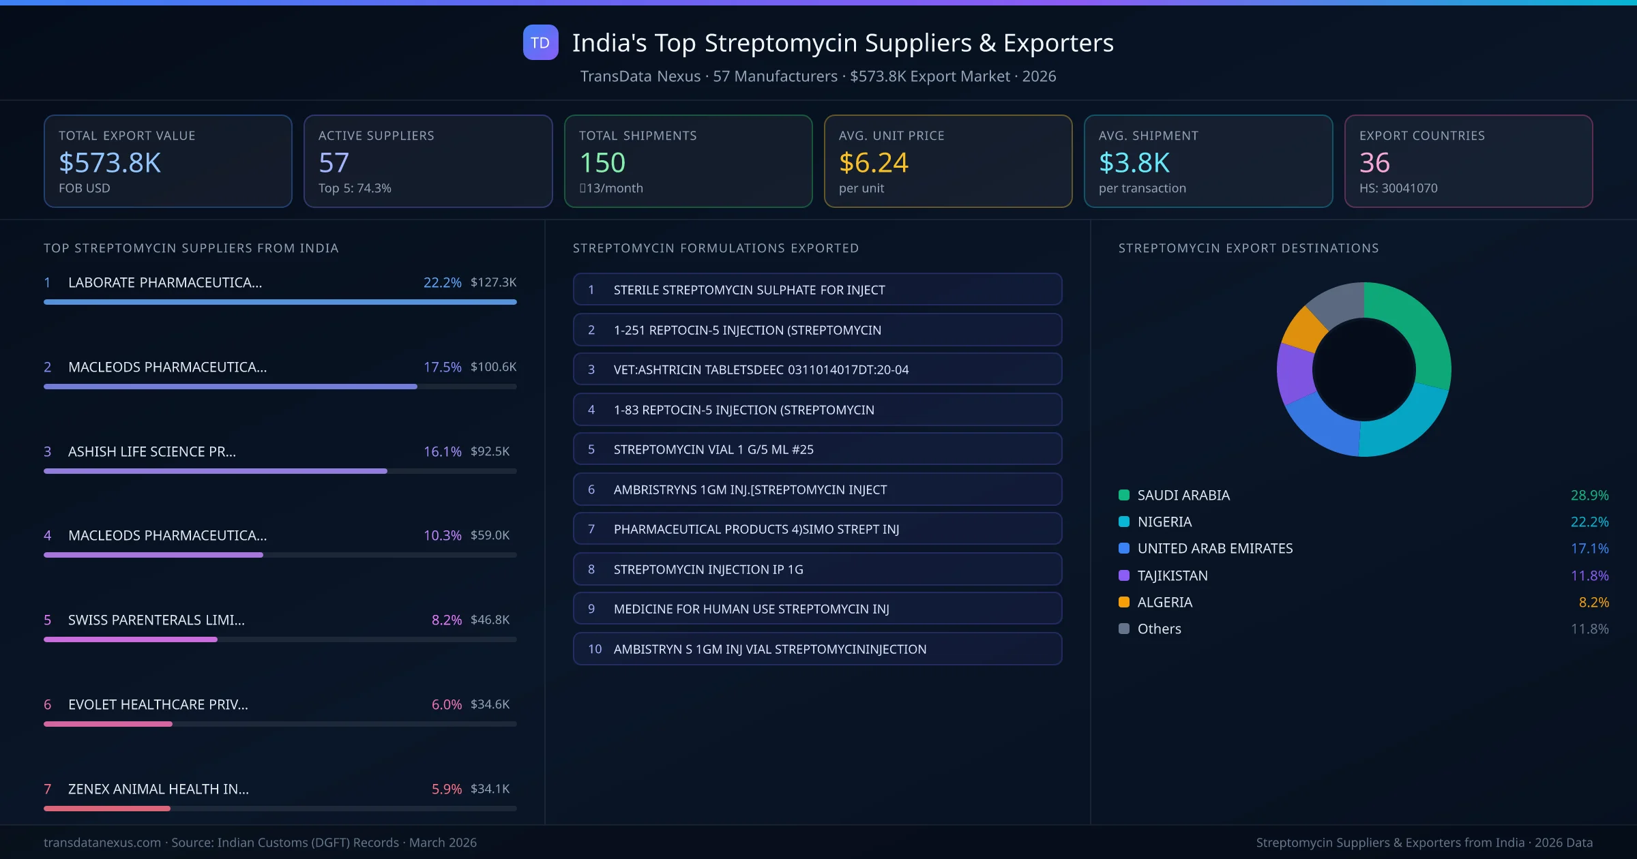Image resolution: width=1637 pixels, height=859 pixels.
Task: Select the blue United Arab Emirates legend dot
Action: [1124, 549]
